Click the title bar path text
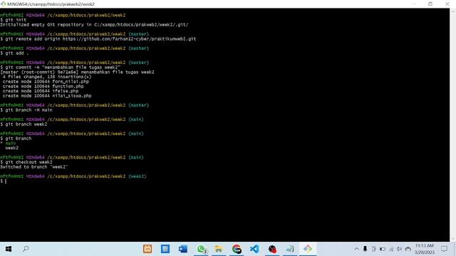The width and height of the screenshot is (456, 256). pos(51,4)
